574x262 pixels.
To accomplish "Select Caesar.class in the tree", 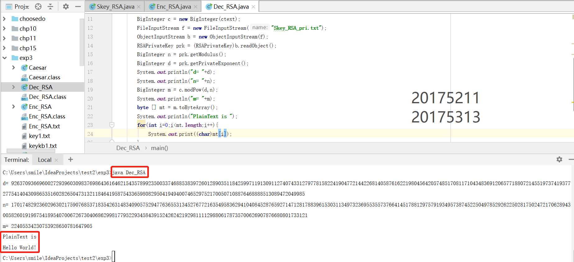I will [44, 77].
